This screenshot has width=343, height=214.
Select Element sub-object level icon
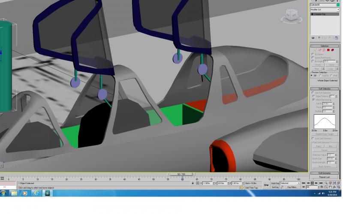pyautogui.click(x=333, y=50)
